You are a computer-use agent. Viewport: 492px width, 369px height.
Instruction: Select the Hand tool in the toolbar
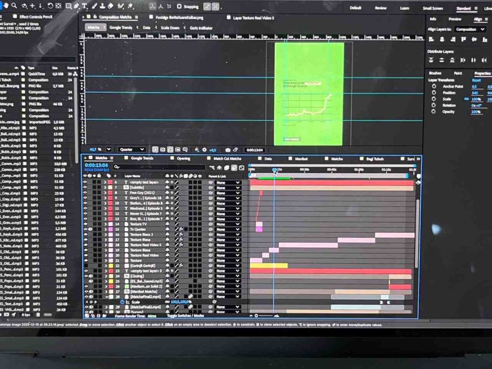click(x=6, y=6)
